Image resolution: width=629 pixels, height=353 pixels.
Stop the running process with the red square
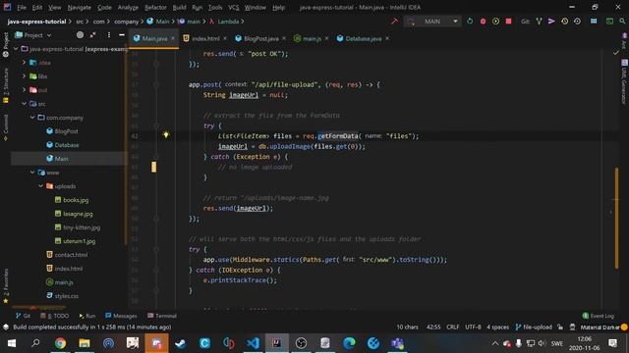509,22
